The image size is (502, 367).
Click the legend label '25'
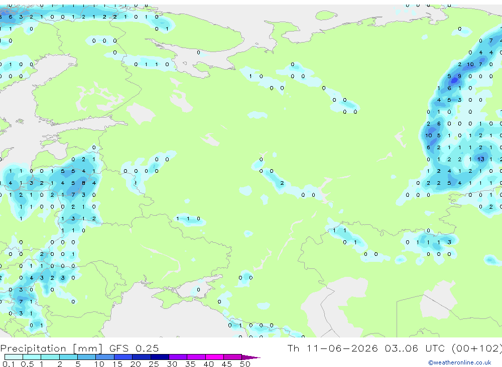coord(154,364)
